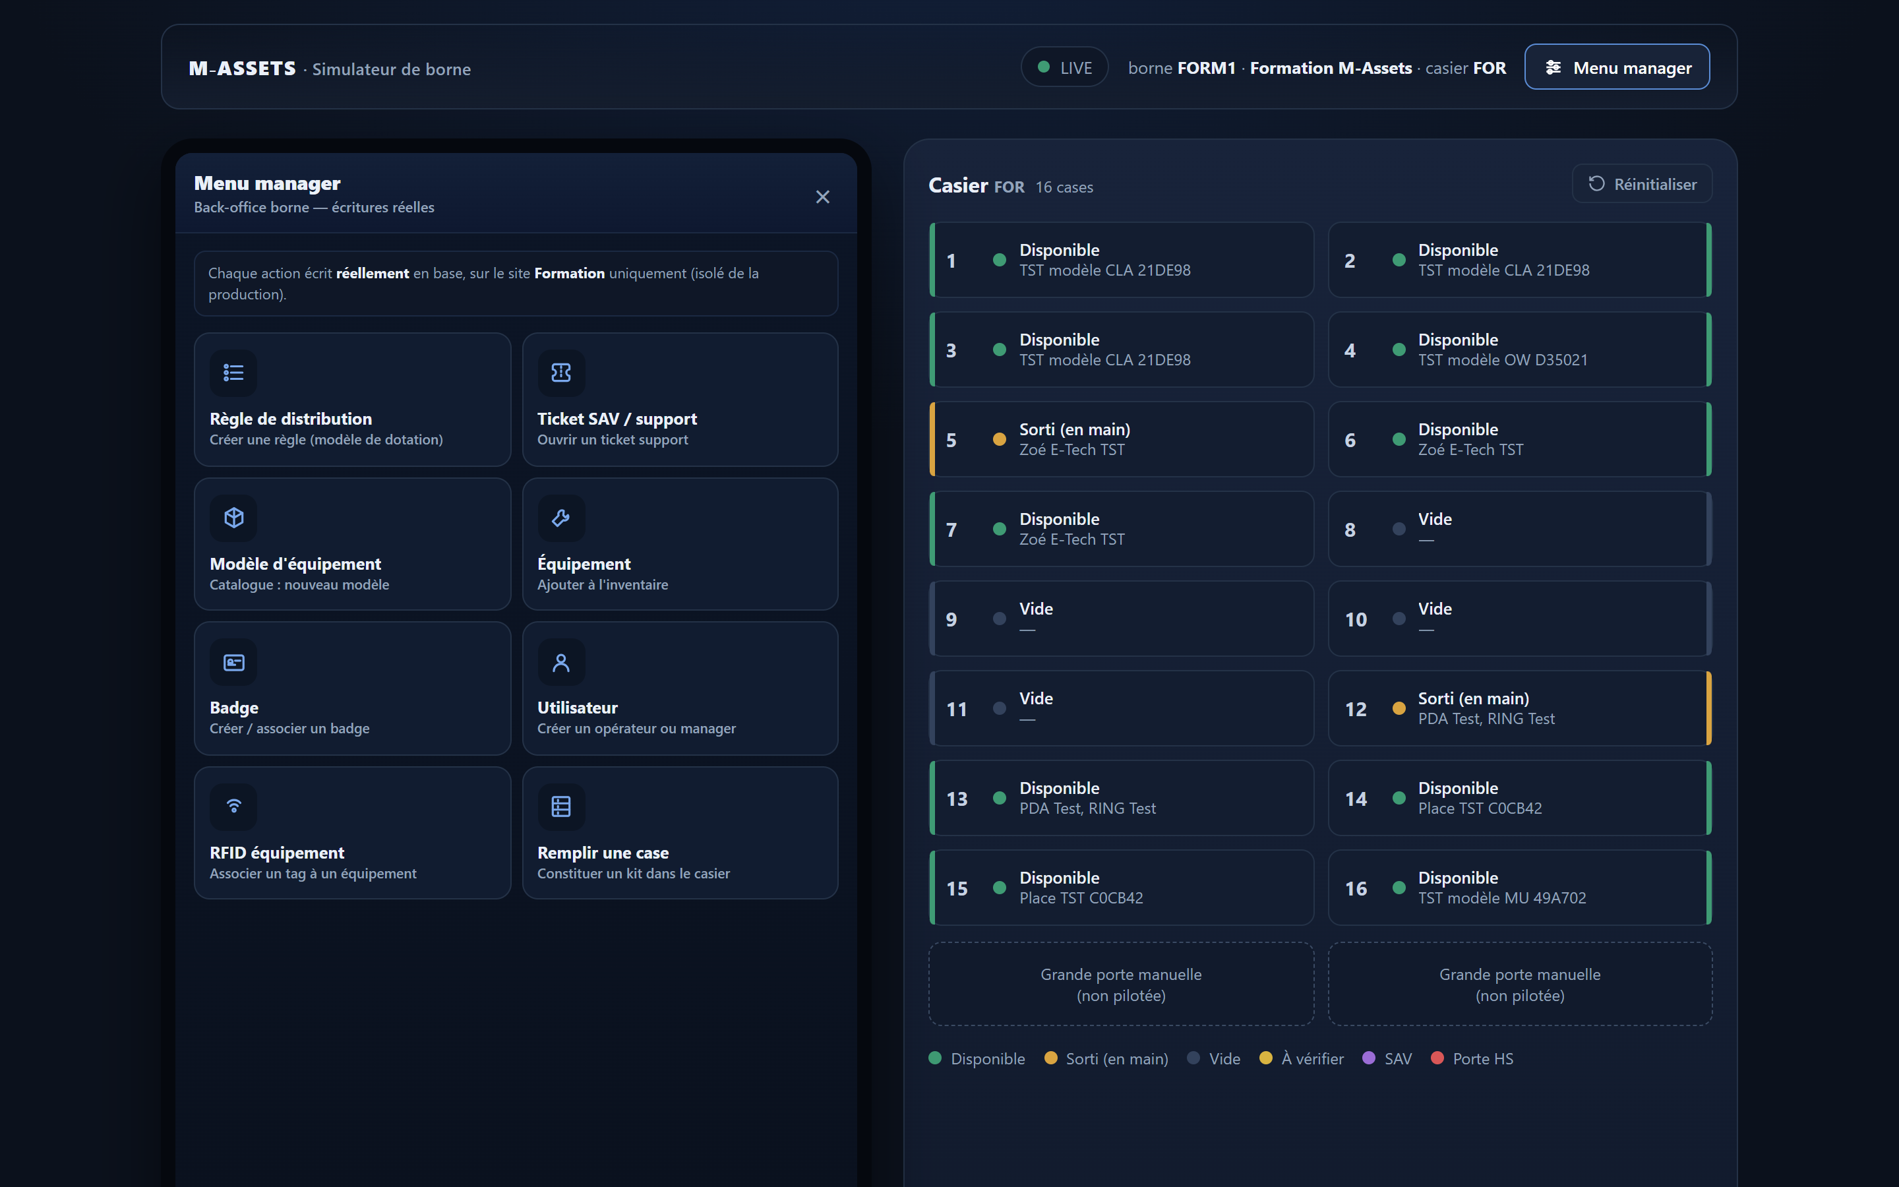
Task: Open Ticket SAV / support action
Action: [x=680, y=400]
